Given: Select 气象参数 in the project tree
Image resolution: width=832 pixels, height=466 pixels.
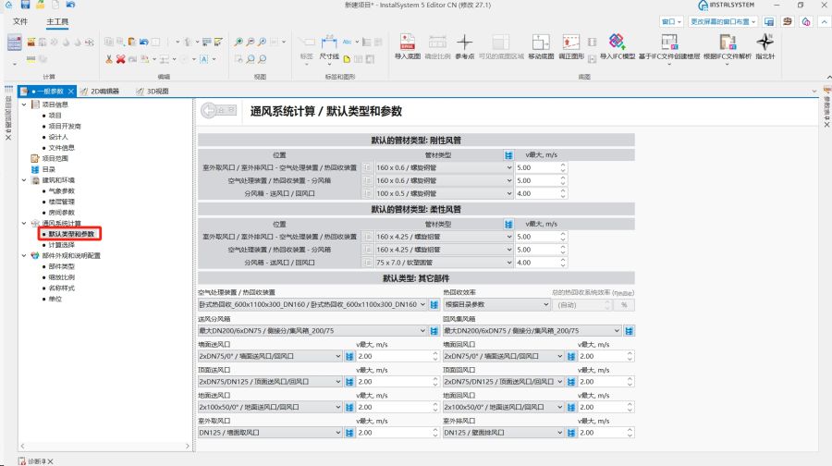Looking at the screenshot, I should tap(62, 191).
